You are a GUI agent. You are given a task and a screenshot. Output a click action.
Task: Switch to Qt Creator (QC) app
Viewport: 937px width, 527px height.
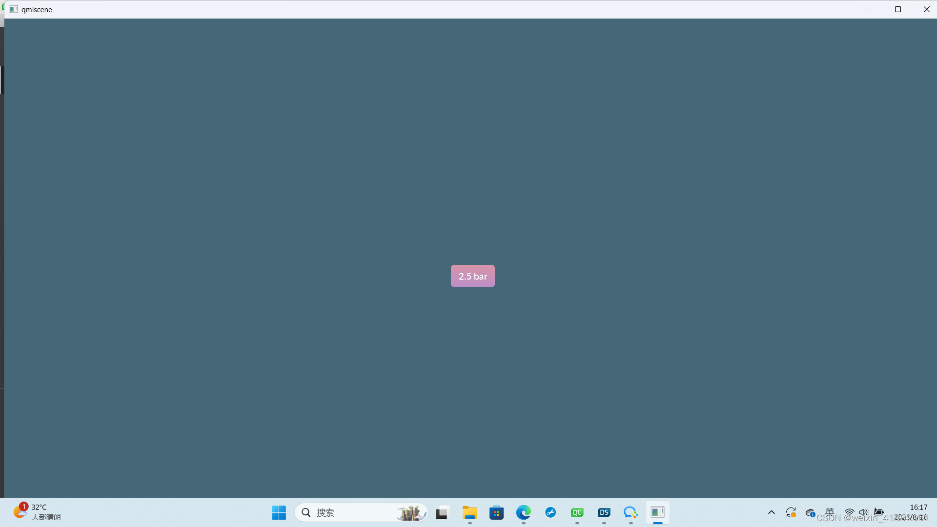[577, 512]
